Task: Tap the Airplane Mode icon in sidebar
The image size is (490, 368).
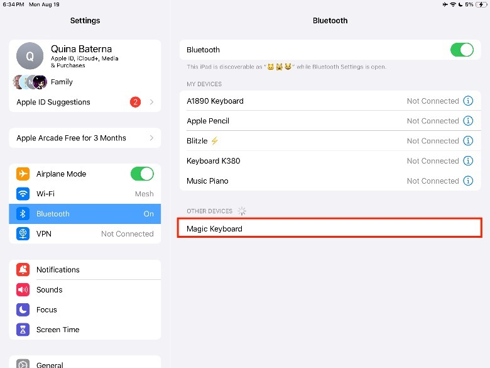Action: pos(23,174)
